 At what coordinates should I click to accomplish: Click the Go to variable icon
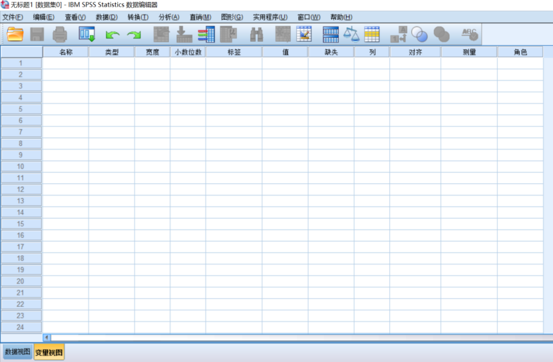pos(184,34)
